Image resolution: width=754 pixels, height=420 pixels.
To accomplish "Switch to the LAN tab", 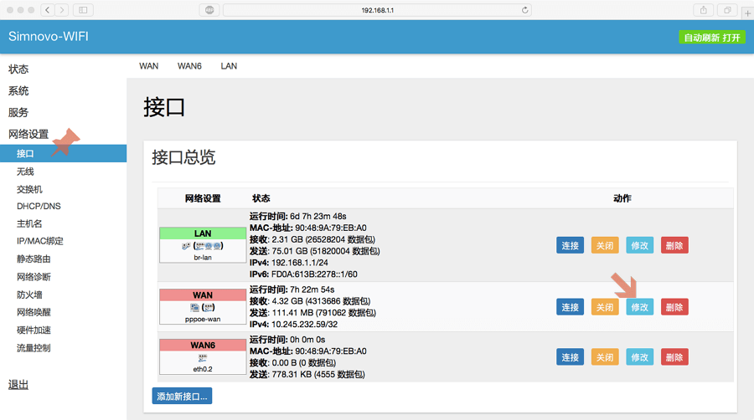I will pyautogui.click(x=229, y=66).
